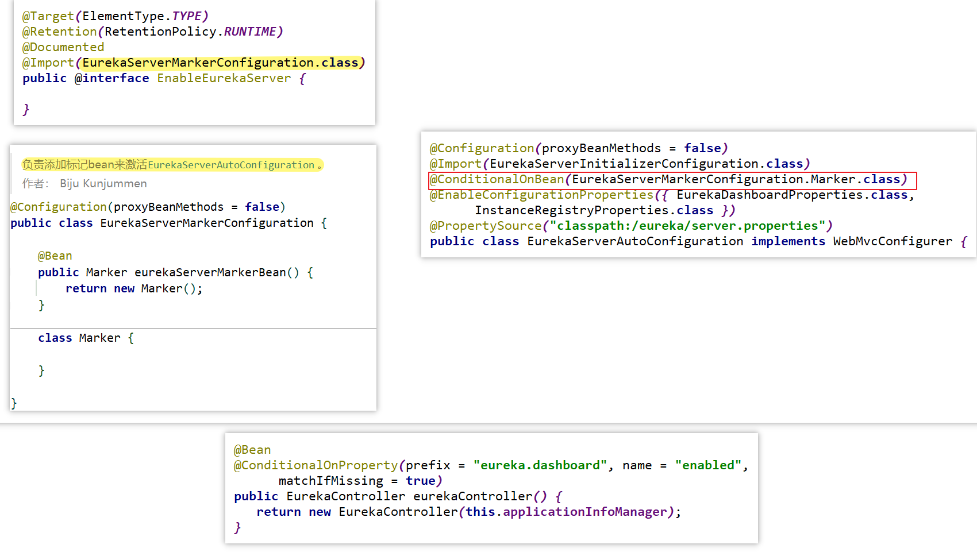Select the classpath:/eureka/server.properties string
Image resolution: width=977 pixels, height=552 pixels.
click(687, 226)
